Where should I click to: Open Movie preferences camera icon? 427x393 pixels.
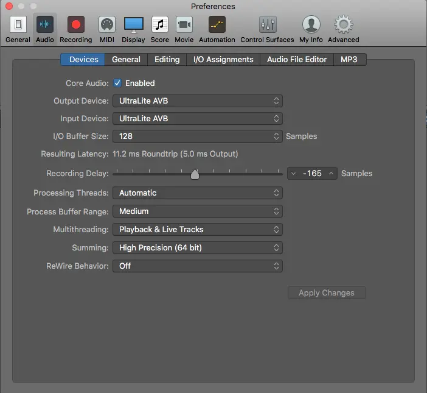click(x=184, y=24)
